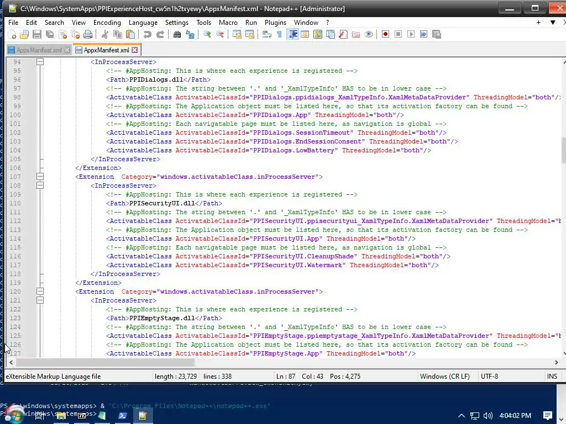Open the PowerShell taskbar icon
The image size is (566, 424).
(122, 416)
